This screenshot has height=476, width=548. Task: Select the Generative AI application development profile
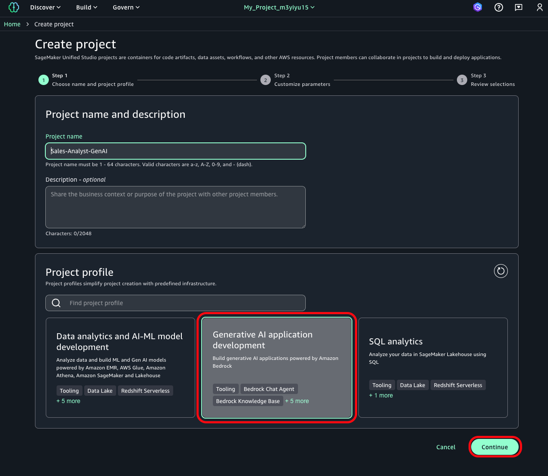tap(276, 367)
